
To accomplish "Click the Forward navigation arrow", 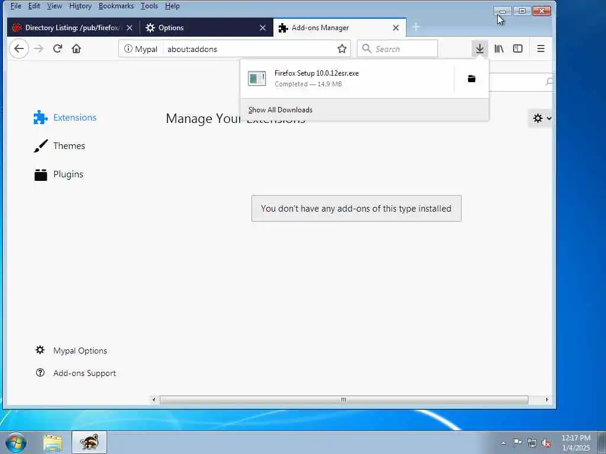I will [38, 48].
